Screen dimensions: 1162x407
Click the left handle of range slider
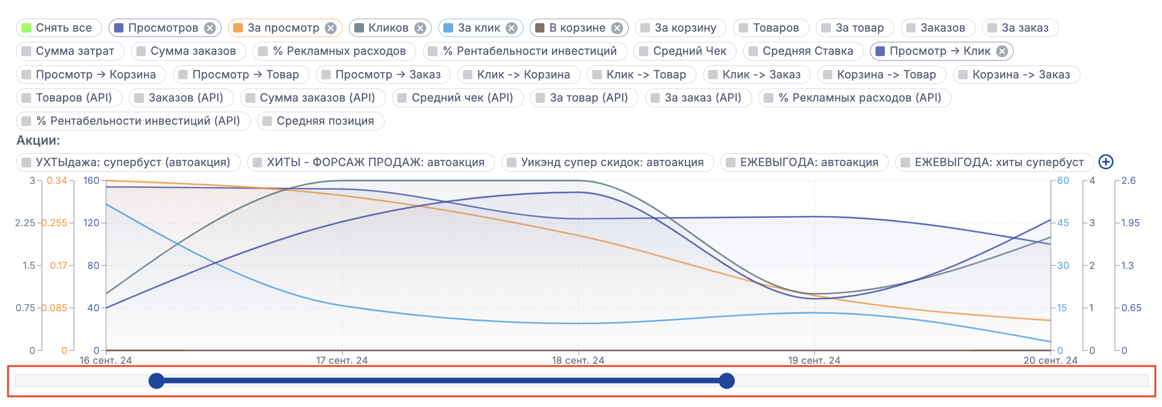tap(156, 381)
